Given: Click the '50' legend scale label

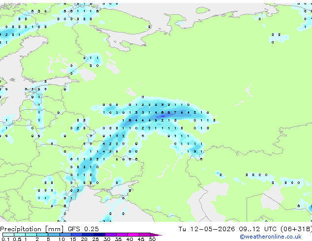Looking at the screenshot, I should [x=152, y=239].
